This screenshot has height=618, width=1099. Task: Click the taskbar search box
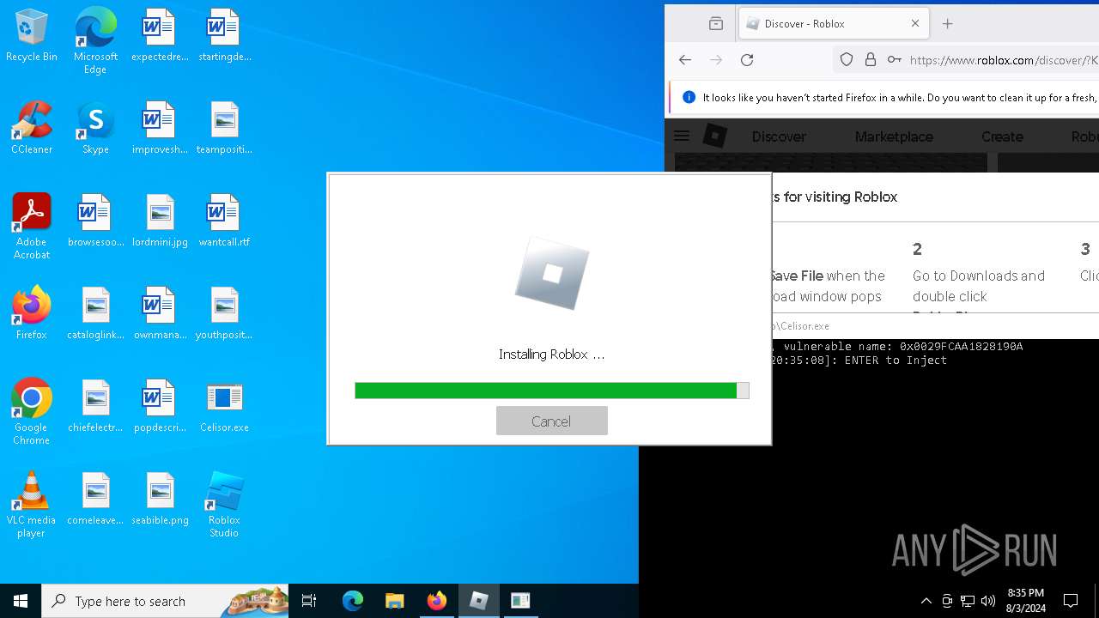click(x=165, y=601)
